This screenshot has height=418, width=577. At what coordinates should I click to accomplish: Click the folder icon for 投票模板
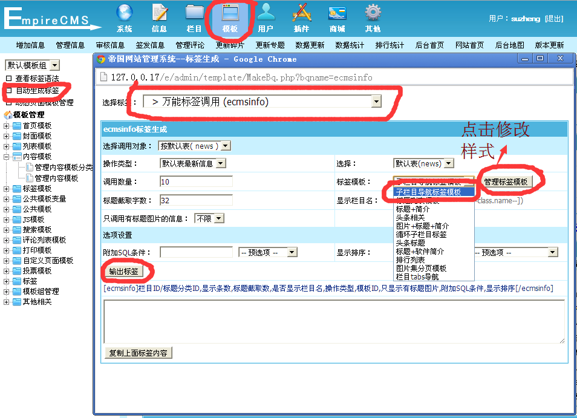[17, 271]
